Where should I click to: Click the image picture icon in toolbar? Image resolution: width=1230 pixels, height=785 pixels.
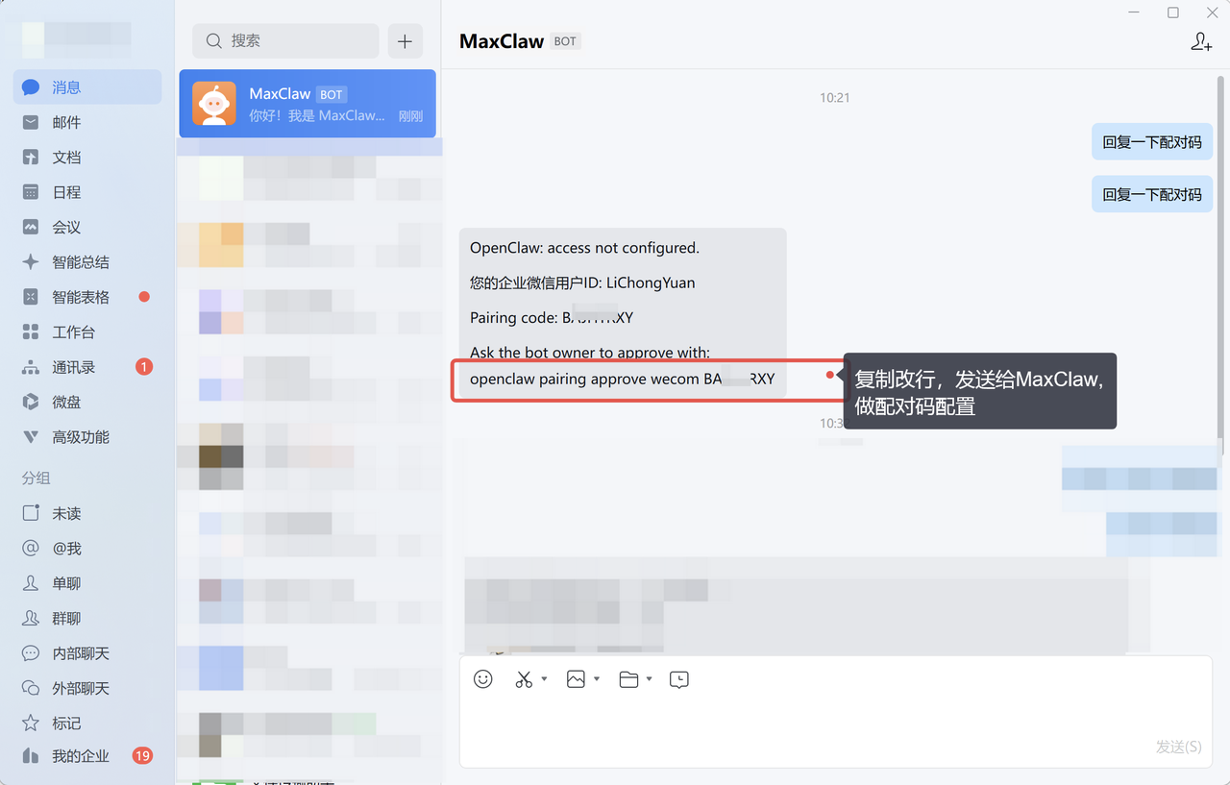[576, 679]
